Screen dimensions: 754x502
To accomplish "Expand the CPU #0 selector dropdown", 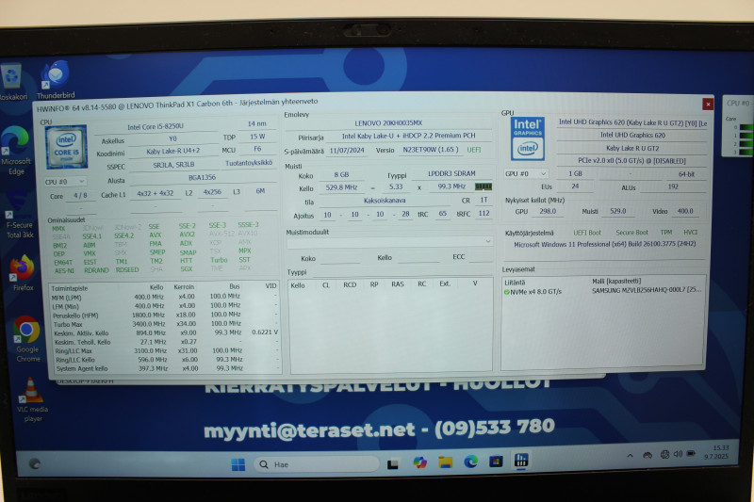I will 65,182.
